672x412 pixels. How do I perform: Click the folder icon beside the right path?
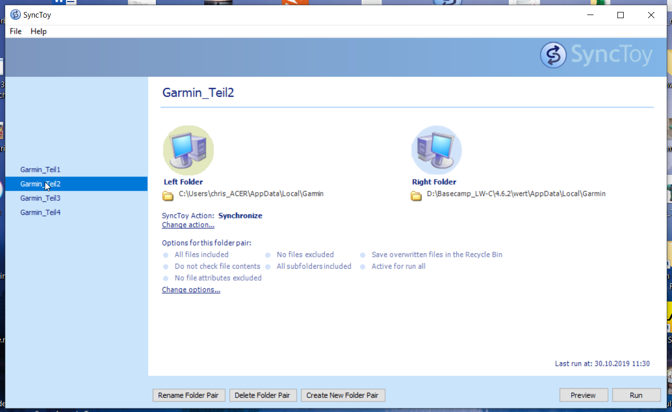point(416,196)
